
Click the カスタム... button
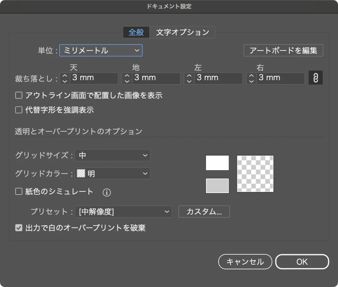coord(204,211)
